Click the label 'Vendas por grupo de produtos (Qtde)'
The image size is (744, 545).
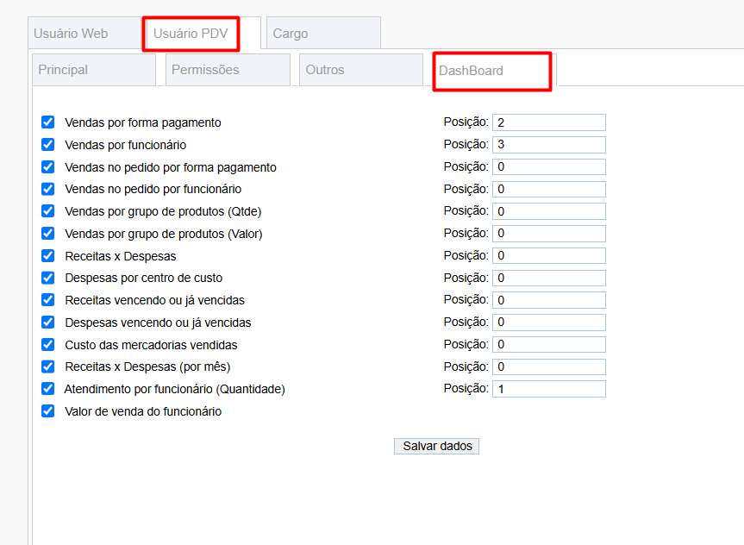coord(163,211)
